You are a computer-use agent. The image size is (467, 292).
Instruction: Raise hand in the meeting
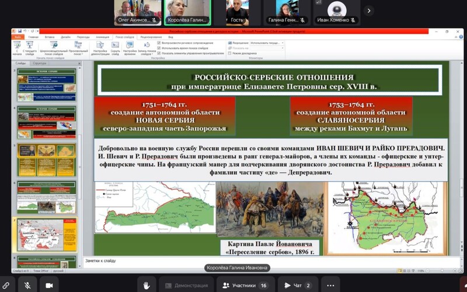click(147, 286)
